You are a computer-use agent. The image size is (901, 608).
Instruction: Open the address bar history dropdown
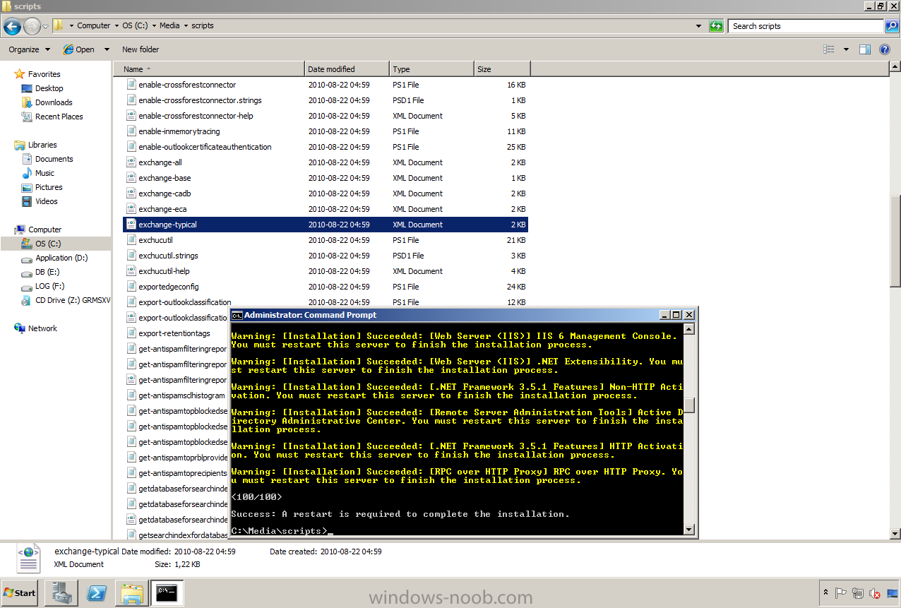(699, 26)
